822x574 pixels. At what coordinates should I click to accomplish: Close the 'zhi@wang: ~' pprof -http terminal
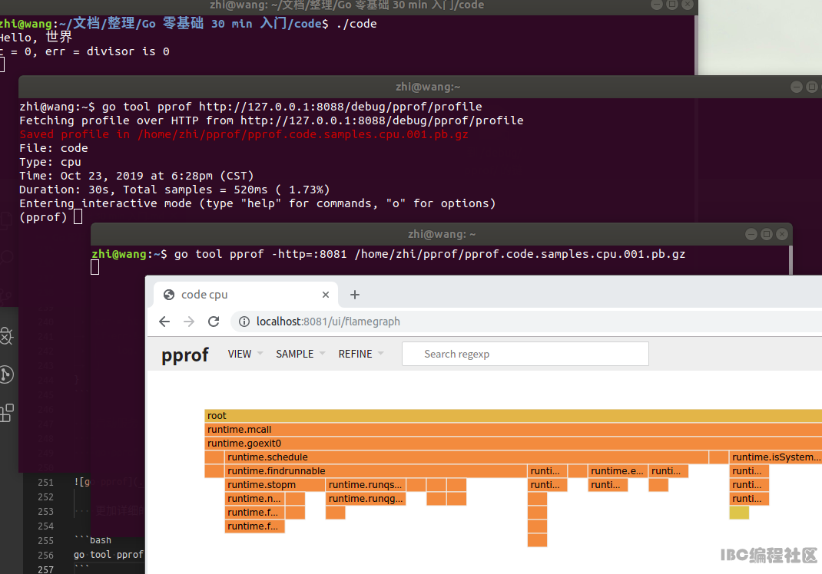pos(781,234)
